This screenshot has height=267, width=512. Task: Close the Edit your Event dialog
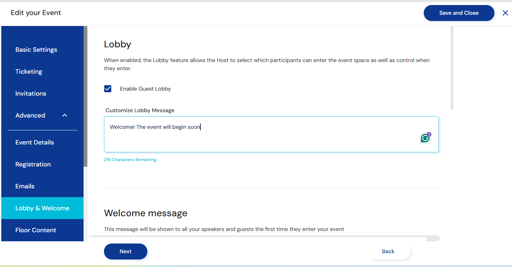(505, 13)
